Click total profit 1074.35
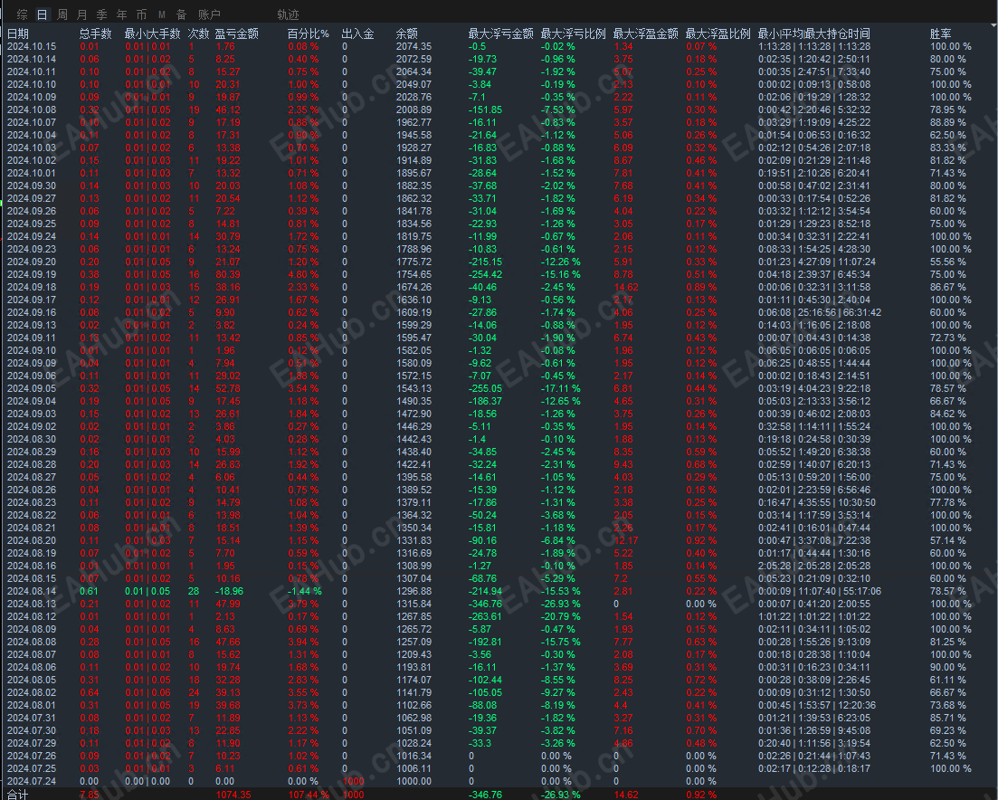The width and height of the screenshot is (998, 800). pyautogui.click(x=233, y=795)
